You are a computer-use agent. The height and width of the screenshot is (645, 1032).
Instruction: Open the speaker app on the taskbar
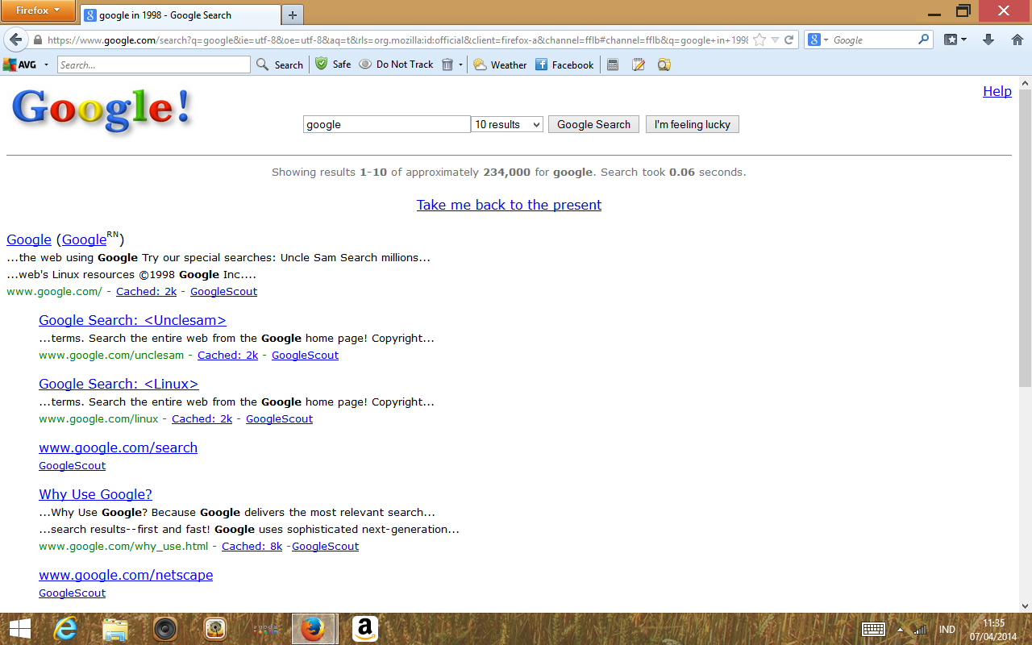(165, 629)
